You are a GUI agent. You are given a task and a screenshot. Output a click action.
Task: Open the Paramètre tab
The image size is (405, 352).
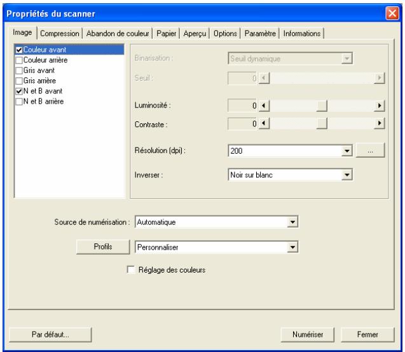(x=260, y=34)
